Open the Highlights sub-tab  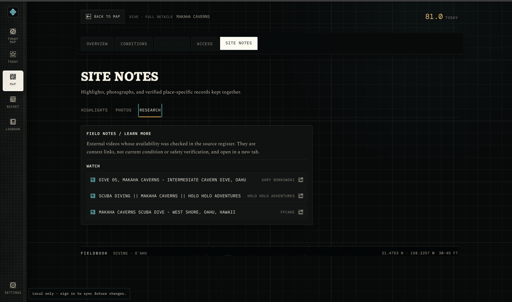point(94,110)
